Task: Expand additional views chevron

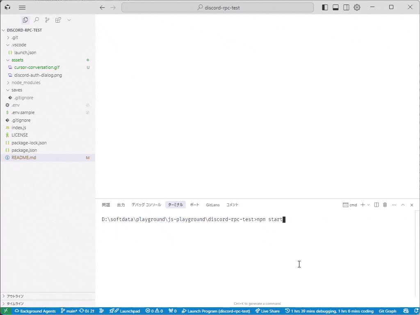Action: click(69, 20)
